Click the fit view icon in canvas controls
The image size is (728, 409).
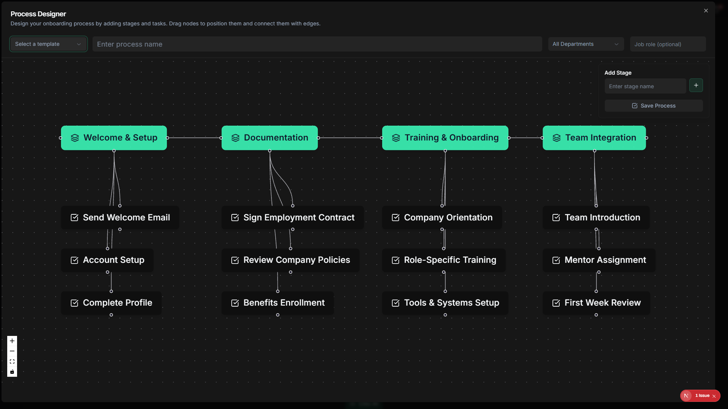click(x=12, y=361)
